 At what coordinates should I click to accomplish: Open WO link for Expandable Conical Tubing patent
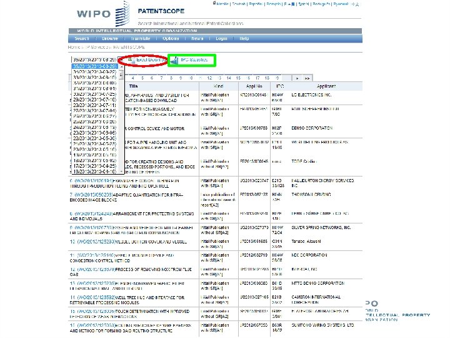coord(94,181)
